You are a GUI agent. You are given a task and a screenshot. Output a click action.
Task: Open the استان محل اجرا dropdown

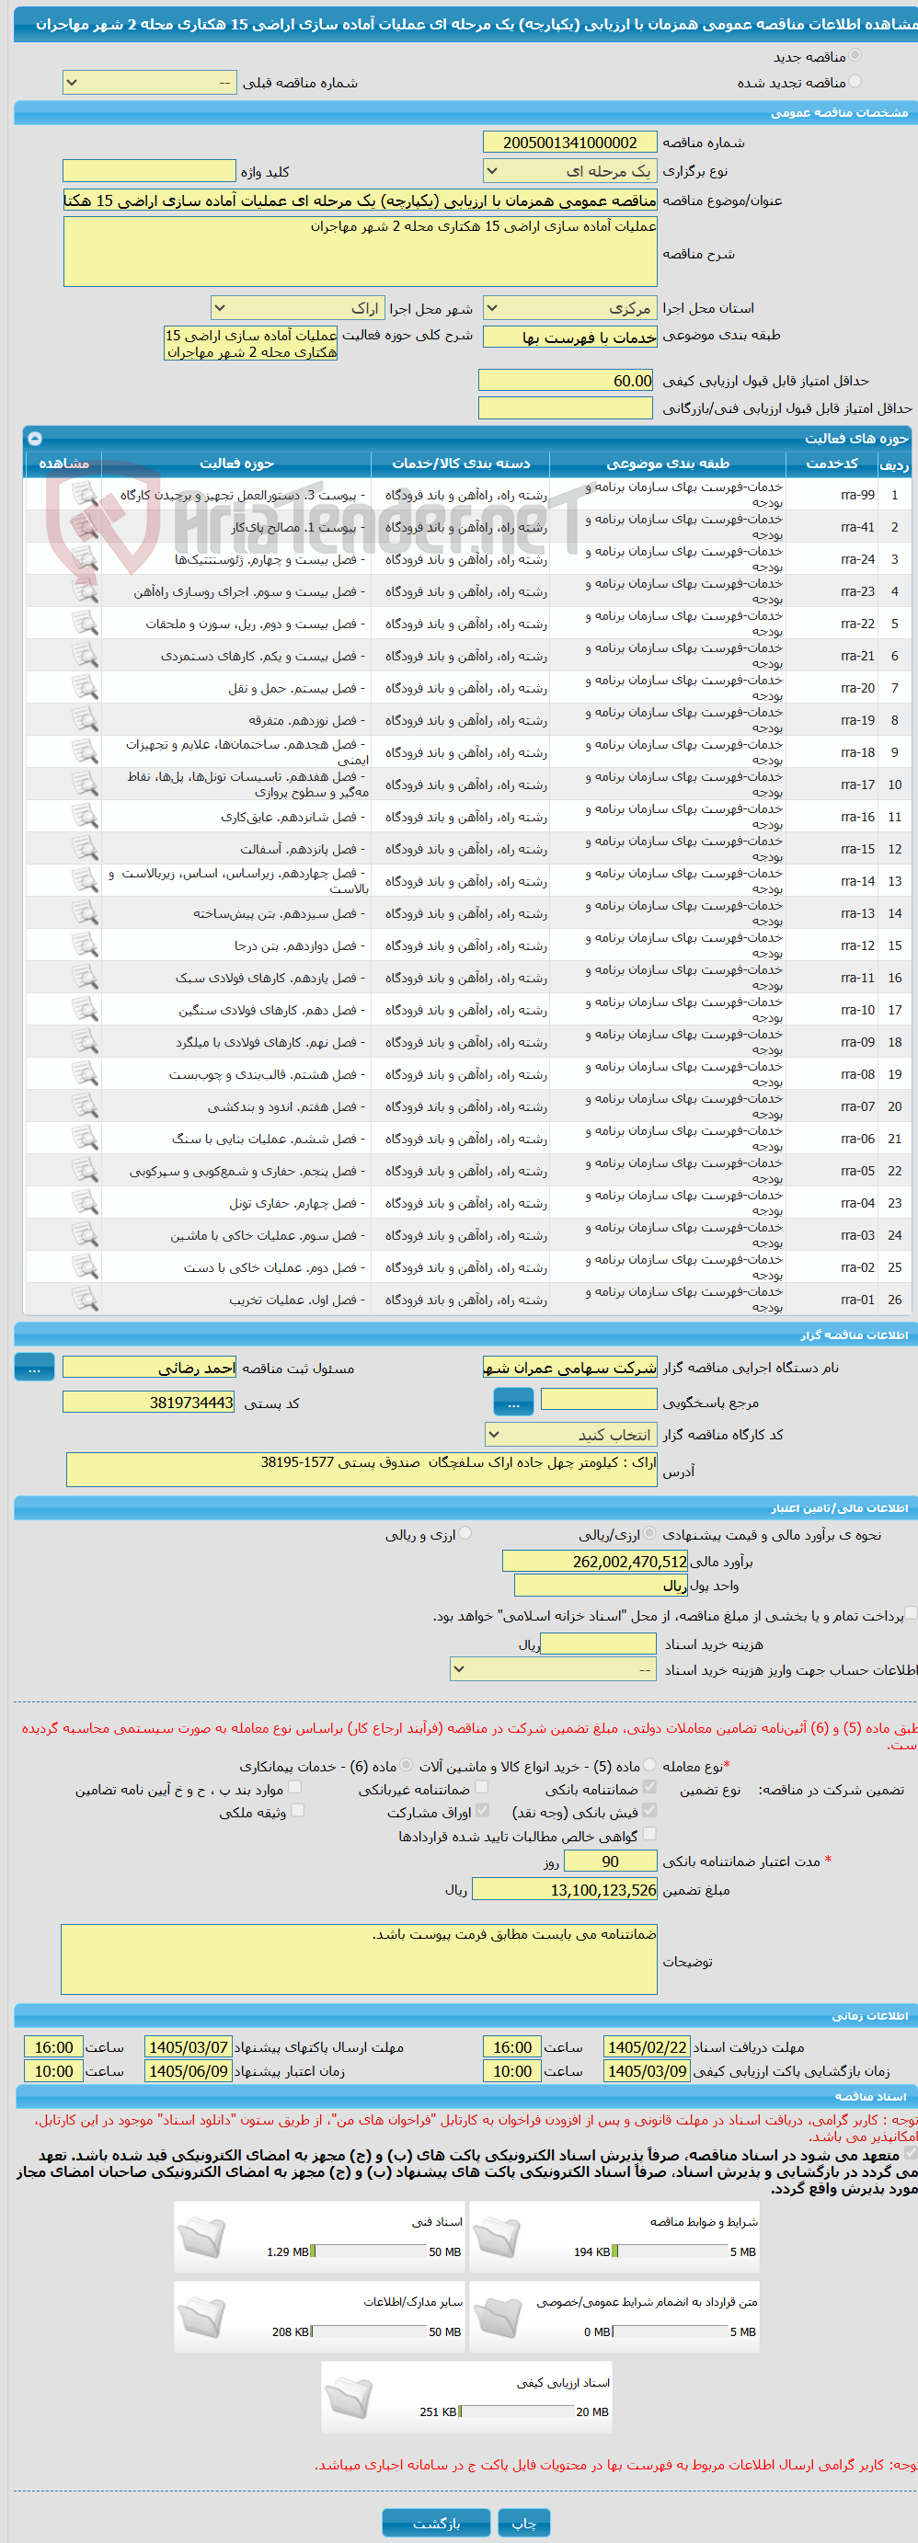pyautogui.click(x=569, y=308)
